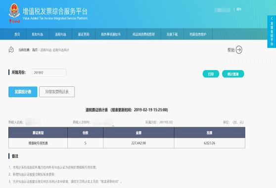Switch to the 异常发票统计表 tab
This screenshot has height=188, width=276.
click(57, 92)
